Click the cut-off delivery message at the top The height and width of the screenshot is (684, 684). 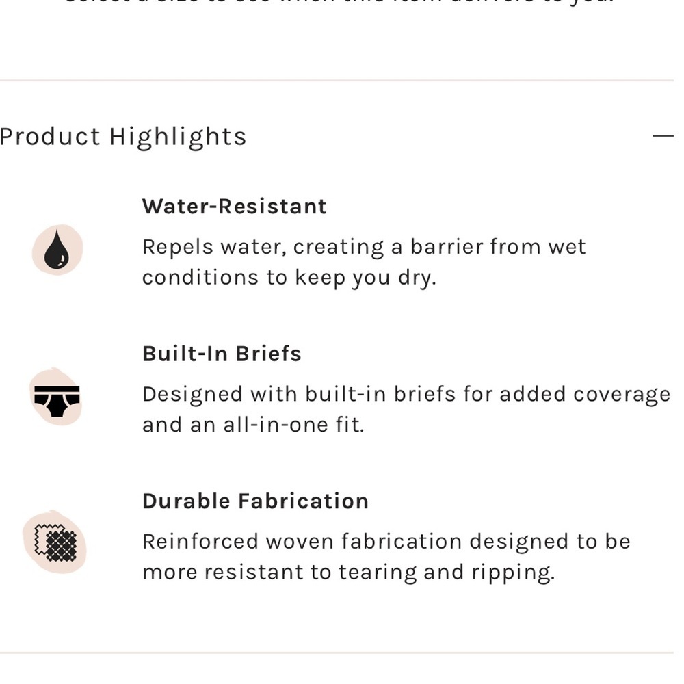point(340,2)
